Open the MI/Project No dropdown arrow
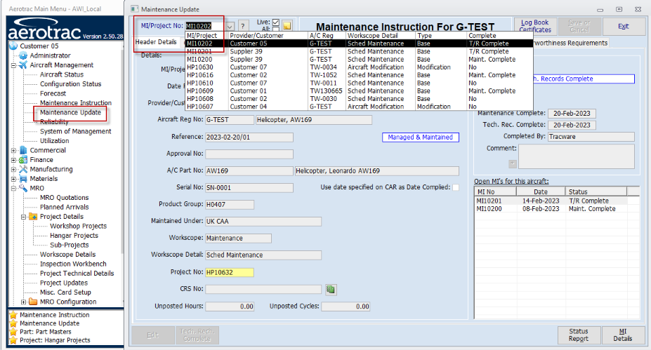651x350 pixels. pos(230,26)
